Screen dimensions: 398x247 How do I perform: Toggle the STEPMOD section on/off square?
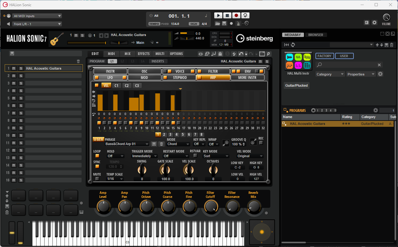click(165, 78)
